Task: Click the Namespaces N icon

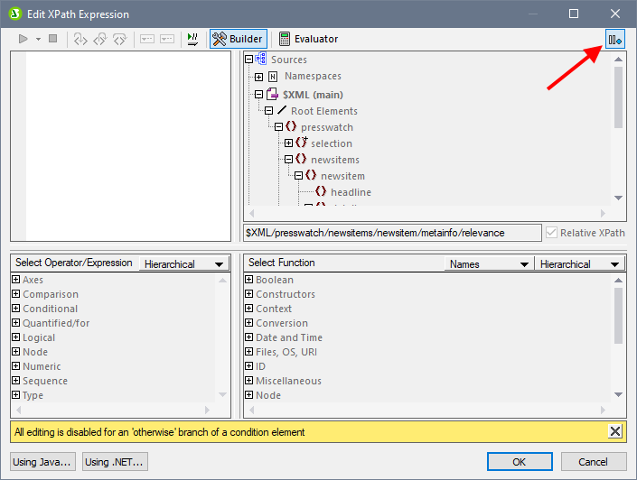Action: coord(273,77)
